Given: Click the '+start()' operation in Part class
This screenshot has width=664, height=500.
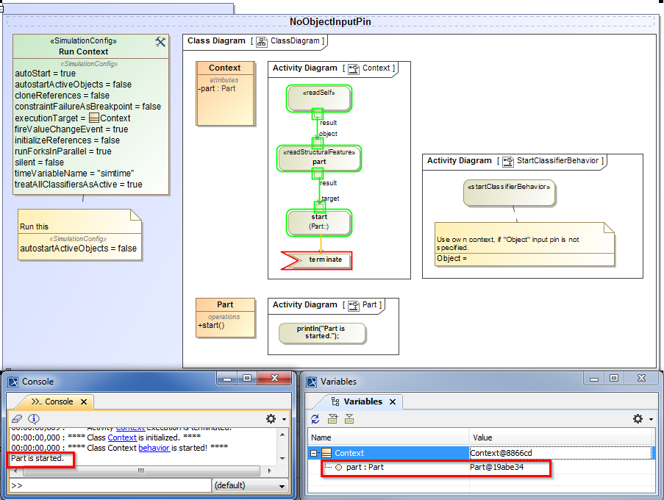Looking at the screenshot, I should pyautogui.click(x=211, y=325).
